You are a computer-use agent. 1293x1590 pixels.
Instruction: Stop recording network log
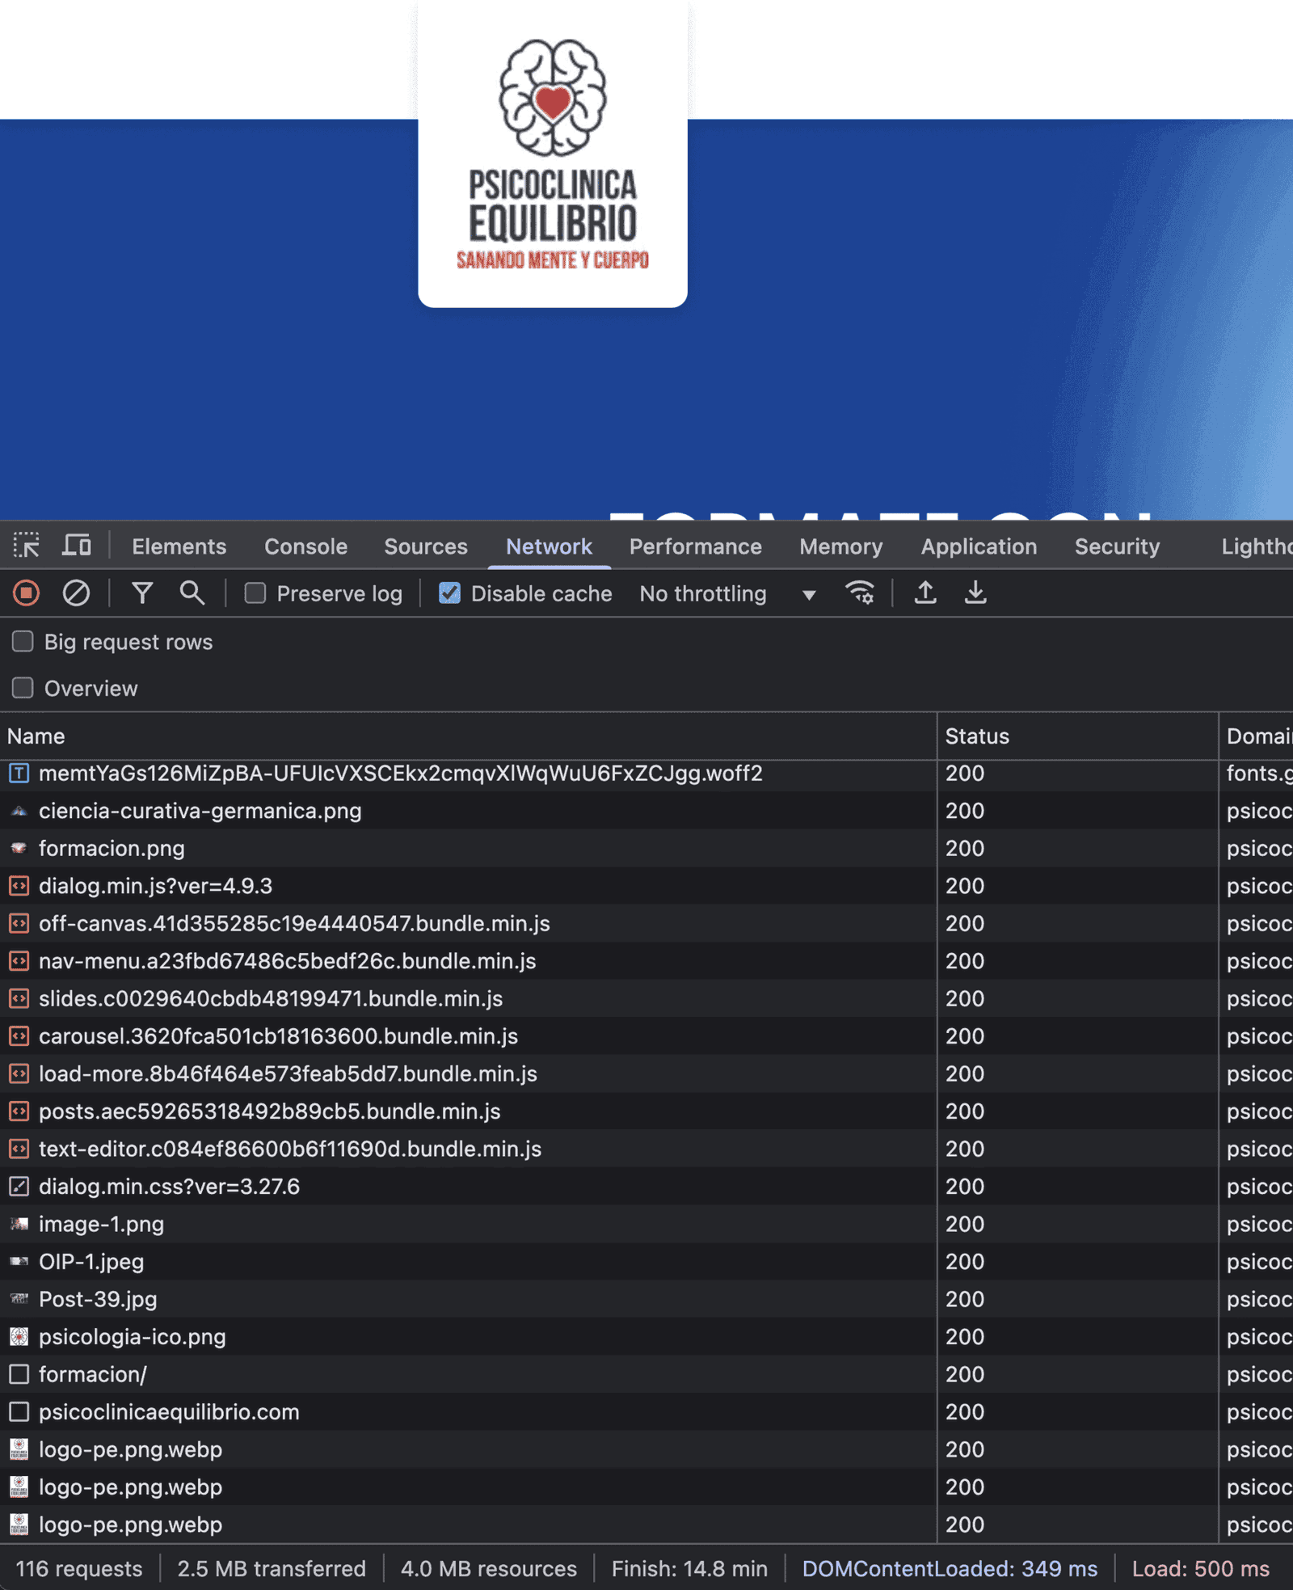point(26,593)
